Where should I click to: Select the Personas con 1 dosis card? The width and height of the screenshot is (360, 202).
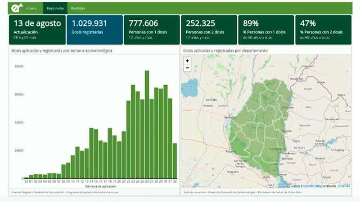click(152, 30)
